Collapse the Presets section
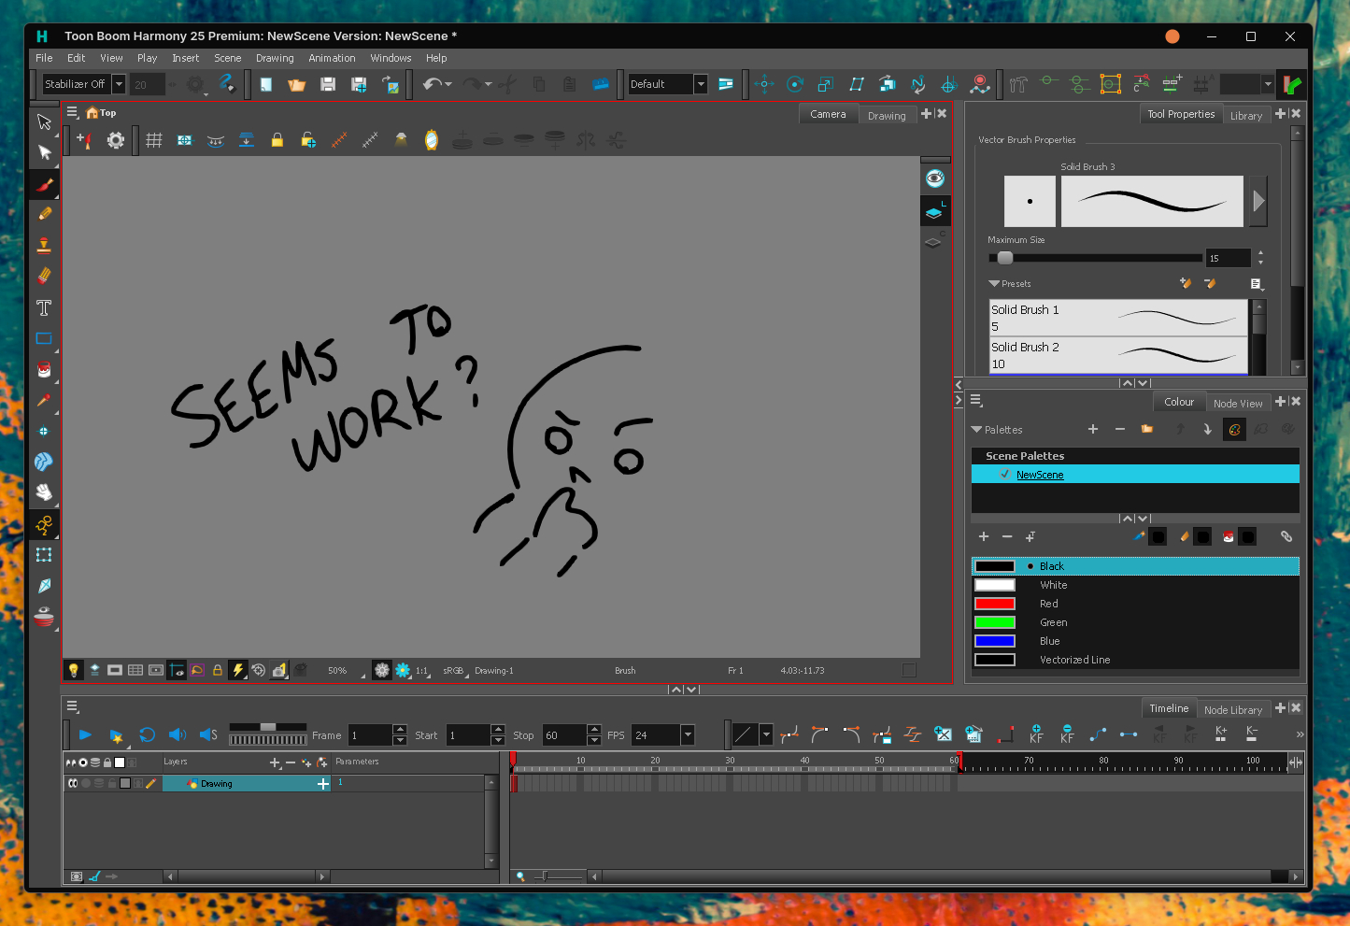Image resolution: width=1350 pixels, height=926 pixels. pyautogui.click(x=994, y=284)
